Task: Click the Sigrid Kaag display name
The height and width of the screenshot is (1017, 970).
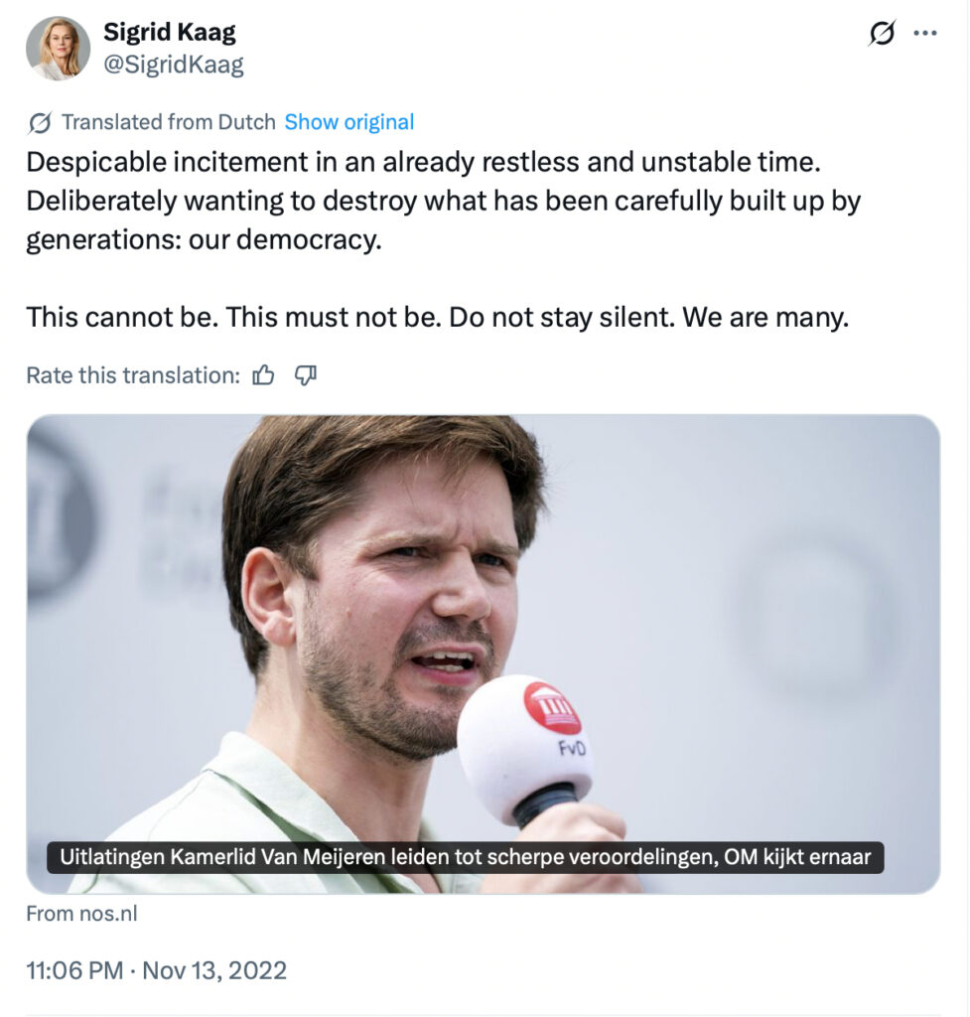Action: (x=170, y=33)
